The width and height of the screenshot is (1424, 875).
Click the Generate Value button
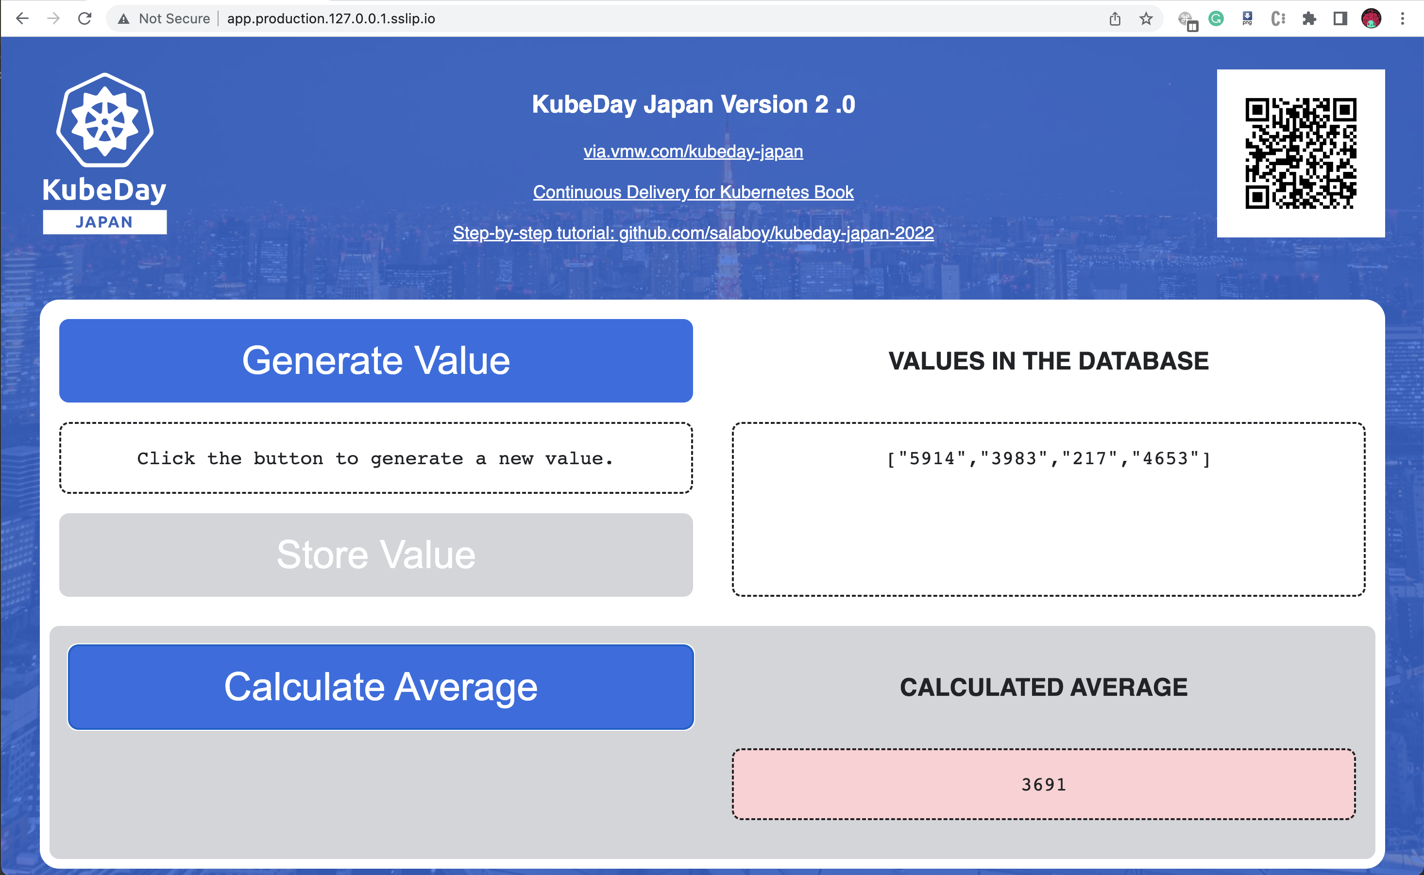pos(376,360)
